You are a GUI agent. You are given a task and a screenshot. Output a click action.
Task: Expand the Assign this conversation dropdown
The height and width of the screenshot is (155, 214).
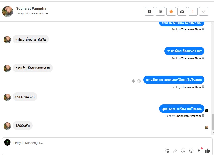point(32,14)
